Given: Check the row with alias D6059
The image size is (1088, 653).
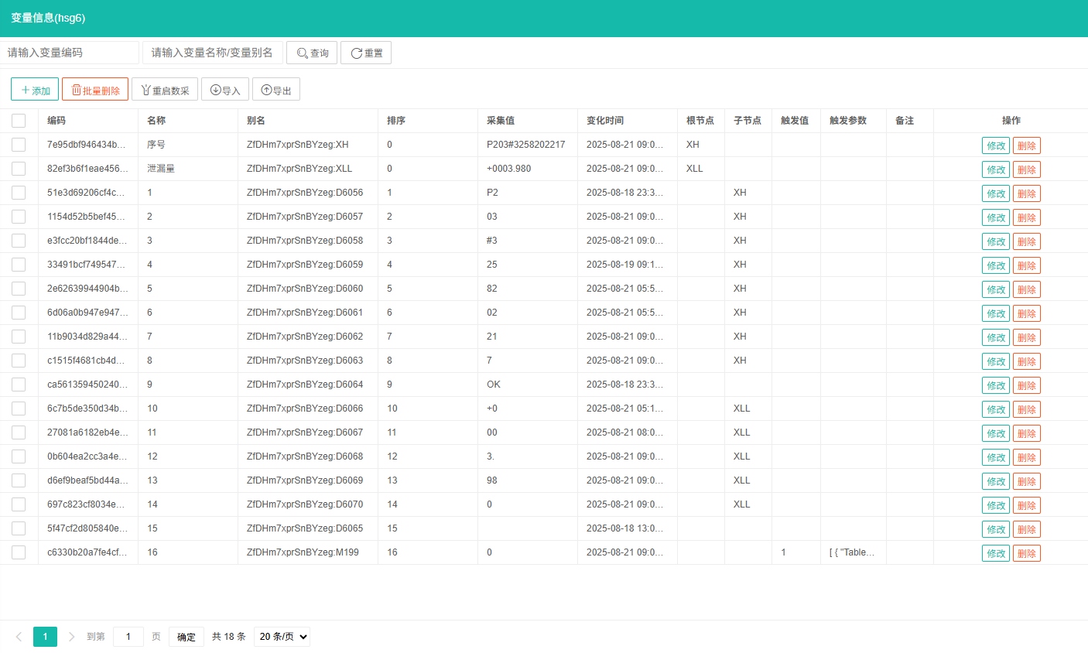Looking at the screenshot, I should (19, 265).
